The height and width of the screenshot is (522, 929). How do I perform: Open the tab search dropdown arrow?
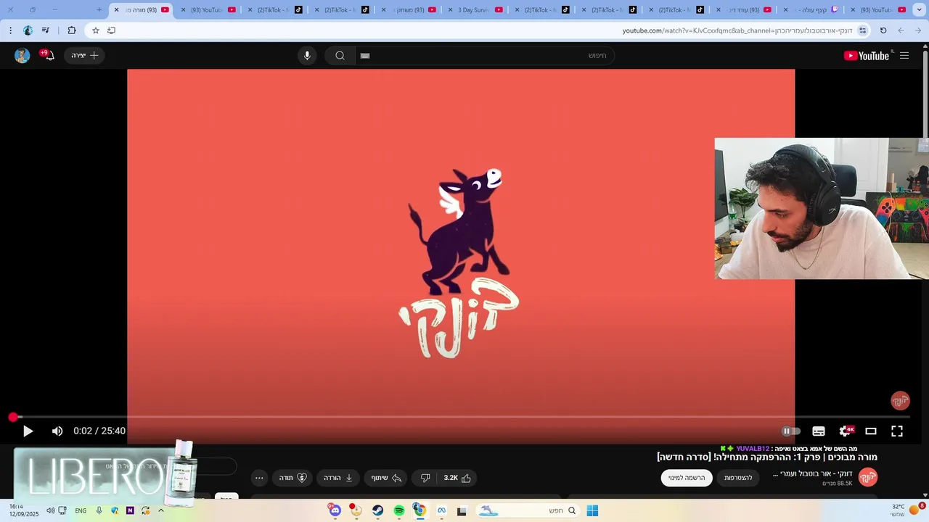point(921,9)
